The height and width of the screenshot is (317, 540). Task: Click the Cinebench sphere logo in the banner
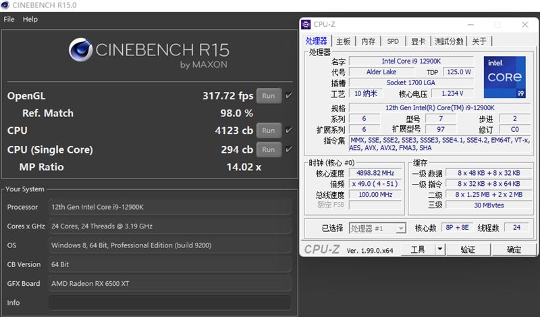(81, 51)
